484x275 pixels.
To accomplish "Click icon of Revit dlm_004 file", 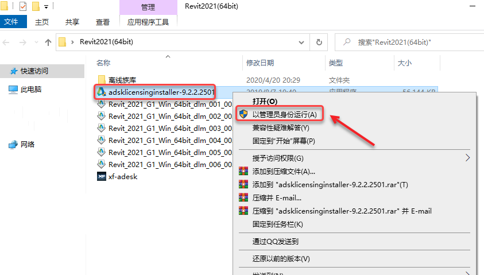I will [101, 140].
